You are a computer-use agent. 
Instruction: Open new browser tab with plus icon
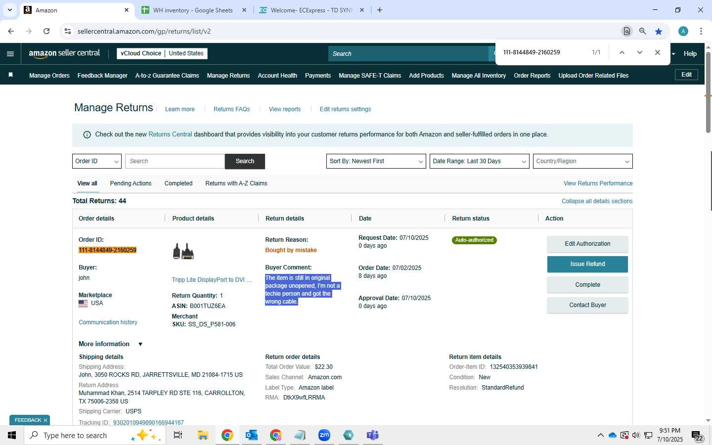point(380,10)
